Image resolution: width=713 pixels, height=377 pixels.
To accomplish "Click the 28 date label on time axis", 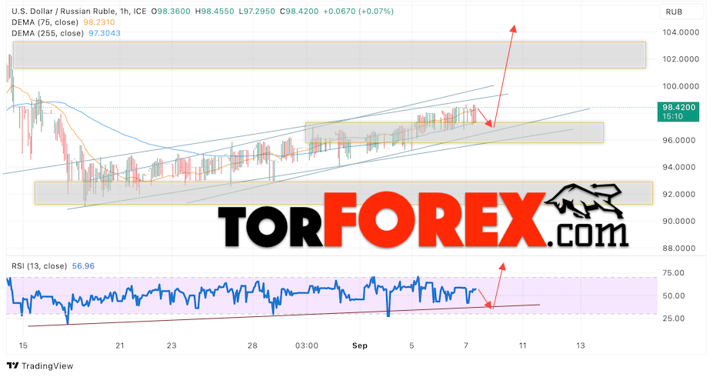I will 252,345.
